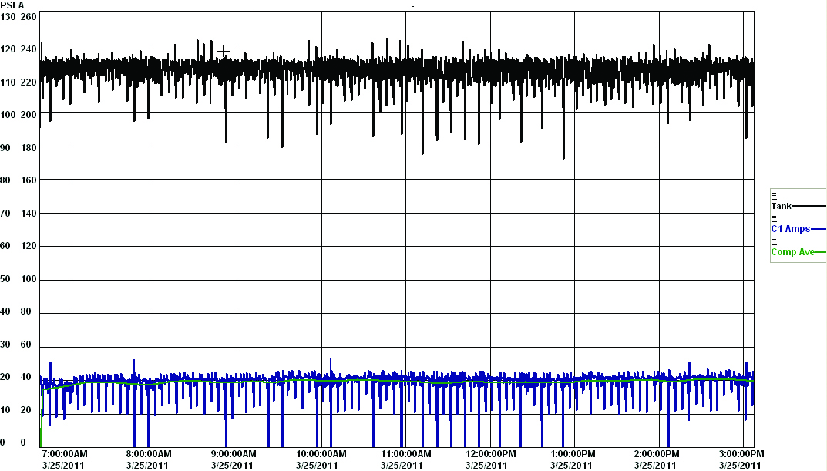Screen dimensions: 827x471
Task: Click the 2:00:00PM time axis label
Action: point(657,453)
